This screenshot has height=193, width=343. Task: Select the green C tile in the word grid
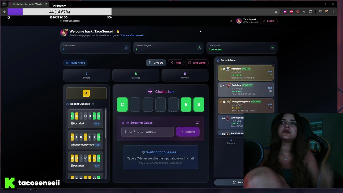pyautogui.click(x=122, y=105)
